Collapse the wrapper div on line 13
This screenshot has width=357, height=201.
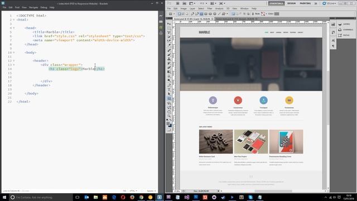click(x=13, y=65)
